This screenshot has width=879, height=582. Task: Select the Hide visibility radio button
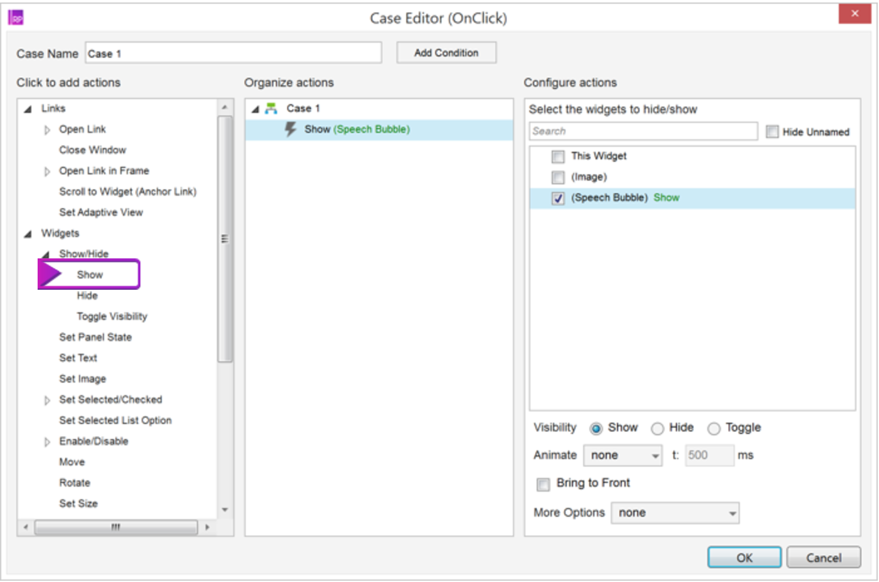[657, 428]
